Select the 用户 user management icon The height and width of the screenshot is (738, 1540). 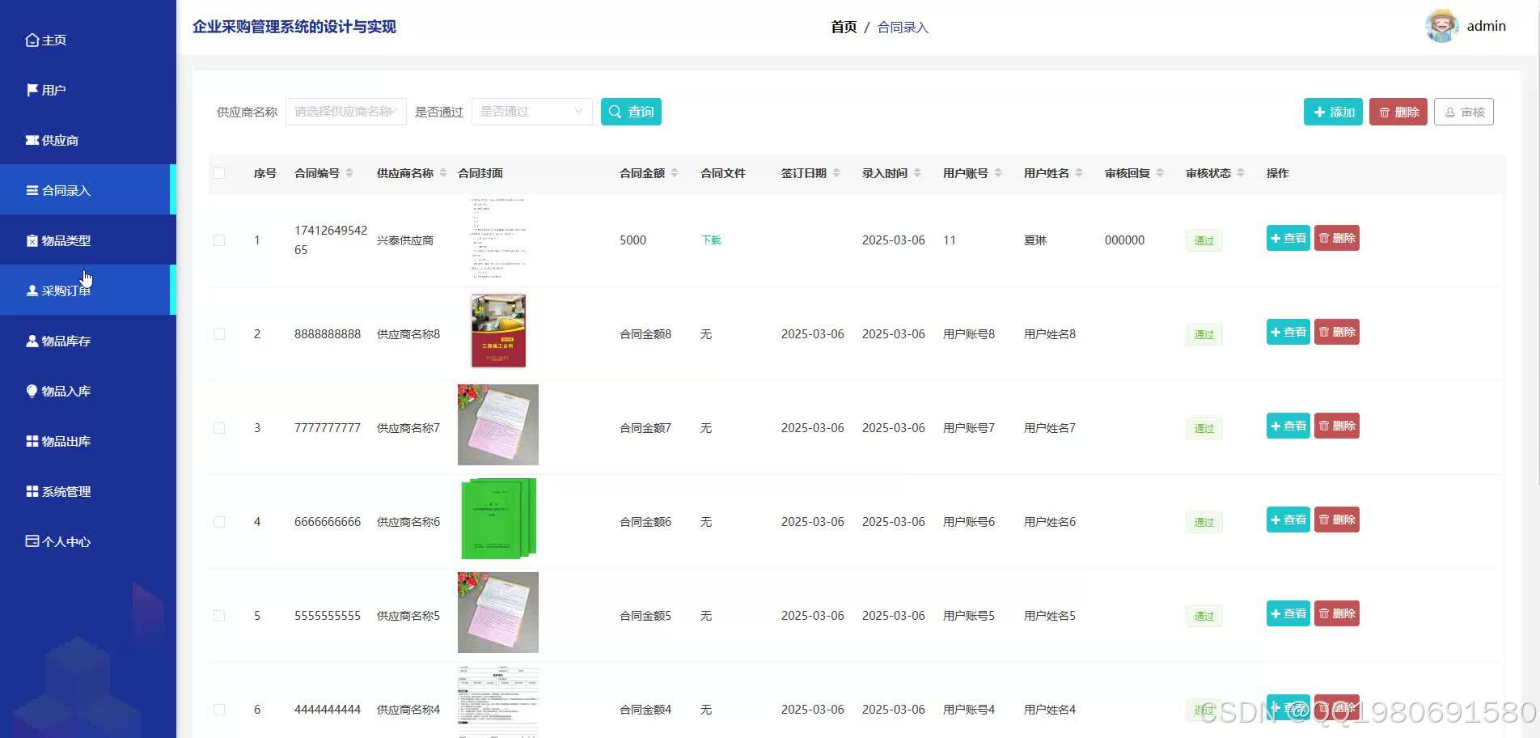(31, 89)
